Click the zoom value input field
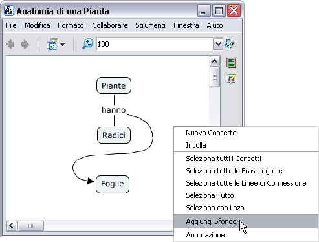Viewport: 319px width, 242px height. [x=155, y=44]
